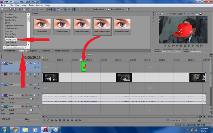Adjust the Rate scrub control
Screen dimensions: 213x133
(27, 119)
